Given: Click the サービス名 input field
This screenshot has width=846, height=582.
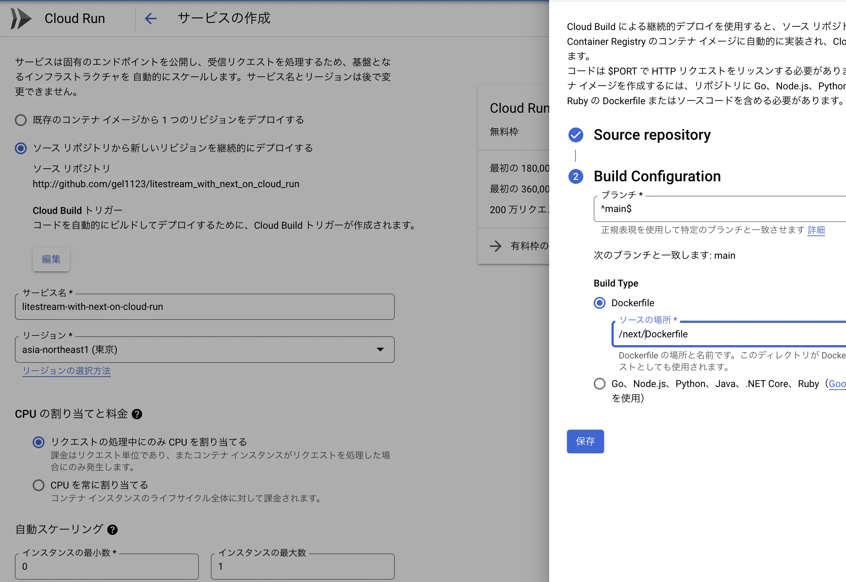Looking at the screenshot, I should coord(204,307).
